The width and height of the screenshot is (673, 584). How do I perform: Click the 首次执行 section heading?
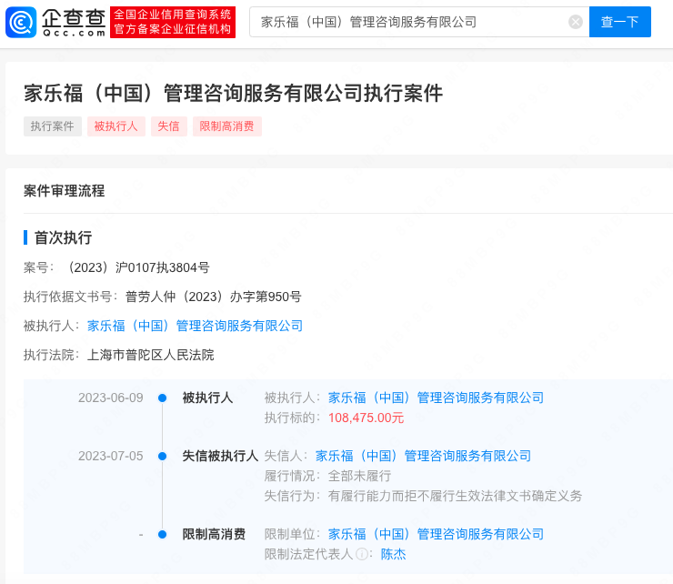(63, 237)
